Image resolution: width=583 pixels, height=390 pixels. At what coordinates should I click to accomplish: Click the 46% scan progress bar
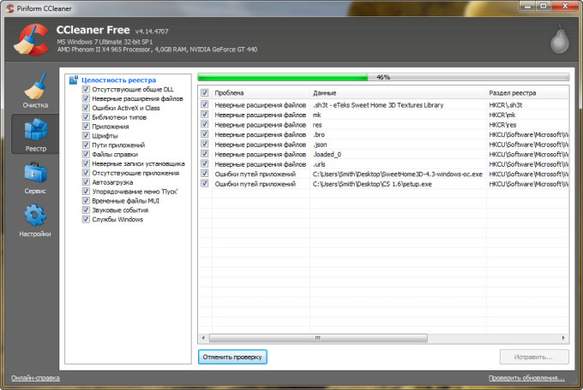(x=383, y=77)
